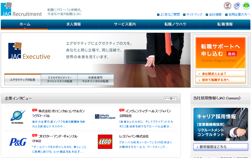252x158 pixels.
Task: Open the 初めて転職する方へ link
Action: [221, 80]
